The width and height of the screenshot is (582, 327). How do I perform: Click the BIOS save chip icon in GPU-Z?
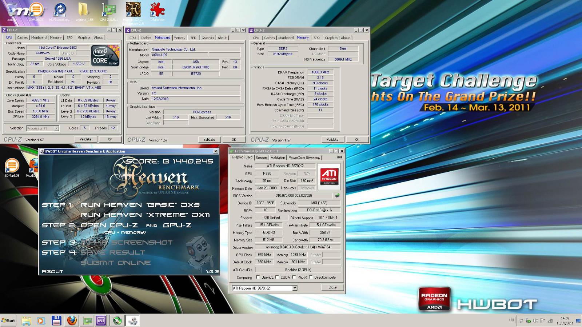pyautogui.click(x=337, y=196)
